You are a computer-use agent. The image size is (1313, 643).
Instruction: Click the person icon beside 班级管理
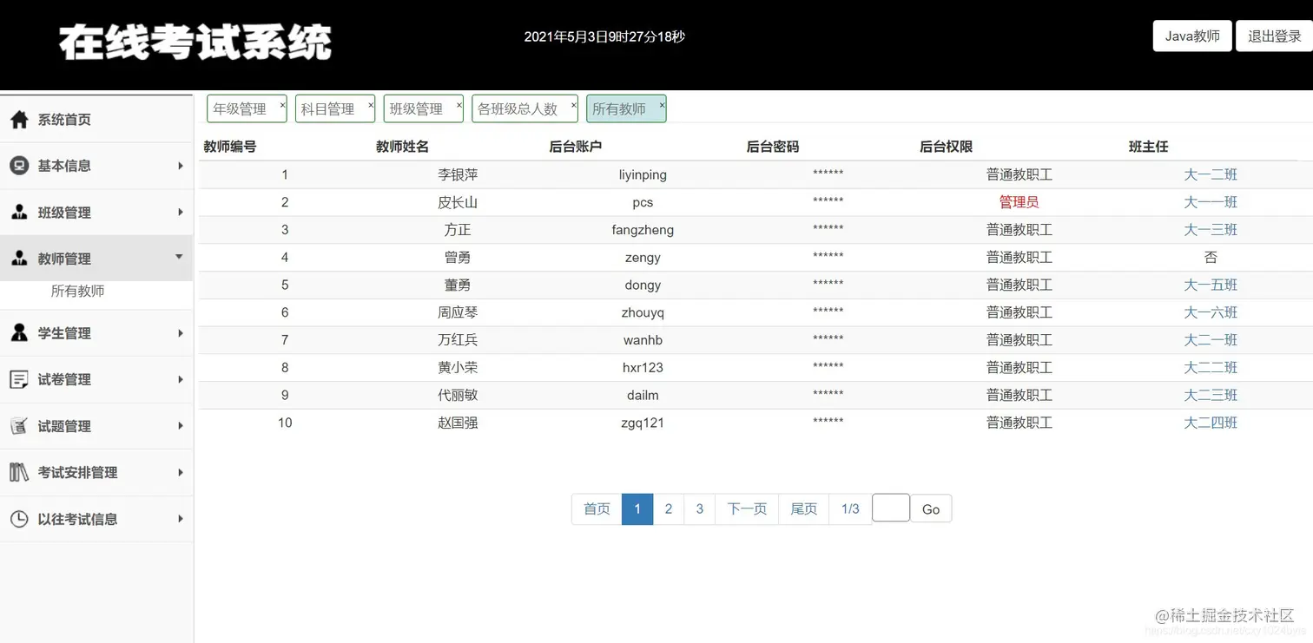19,213
